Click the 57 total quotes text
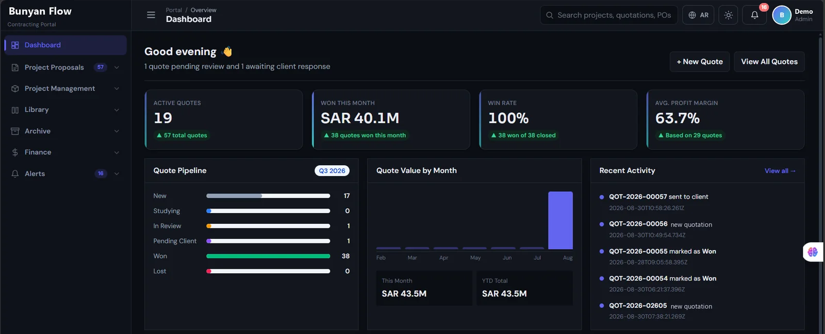The width and height of the screenshot is (825, 334). [185, 135]
